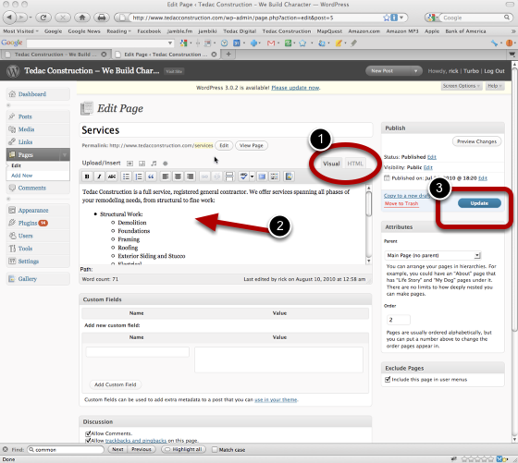Toggle Allow trackbacks and pingbacks checkbox
Viewport: 518px width, 463px height.
[88, 441]
